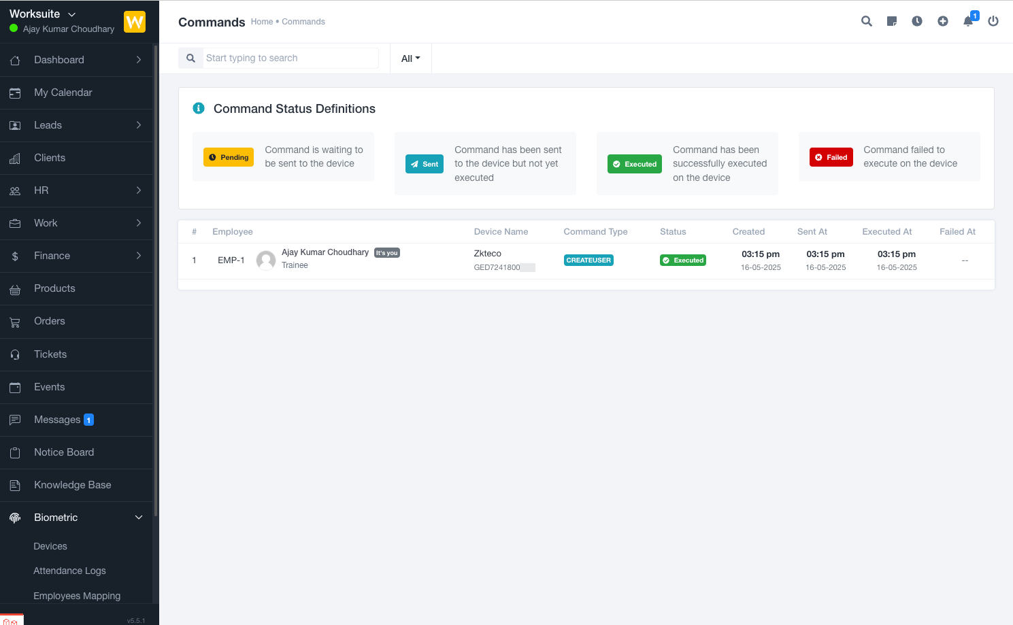Screen dimensions: 1013x625
Task: Click the Finance dollar icon in sidebar
Action: [x=15, y=256]
